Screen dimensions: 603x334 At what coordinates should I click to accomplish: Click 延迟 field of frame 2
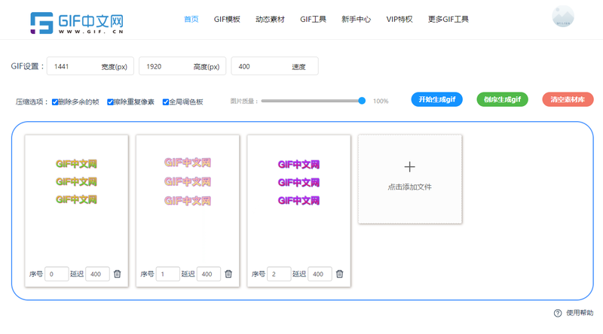[320, 274]
